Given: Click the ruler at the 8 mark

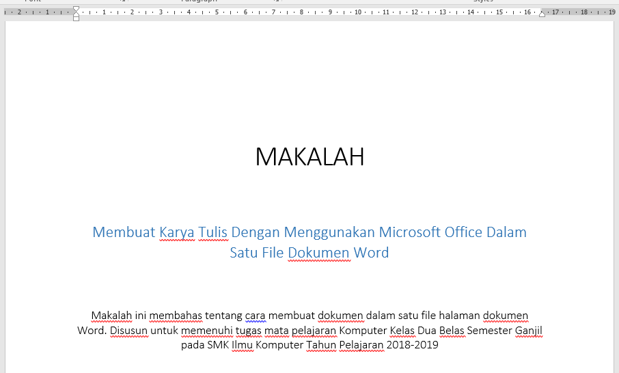Looking at the screenshot, I should pos(301,12).
